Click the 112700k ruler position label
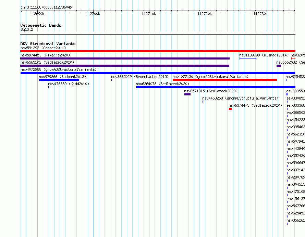Viewport: 305px width, 237px height. coord(93,14)
